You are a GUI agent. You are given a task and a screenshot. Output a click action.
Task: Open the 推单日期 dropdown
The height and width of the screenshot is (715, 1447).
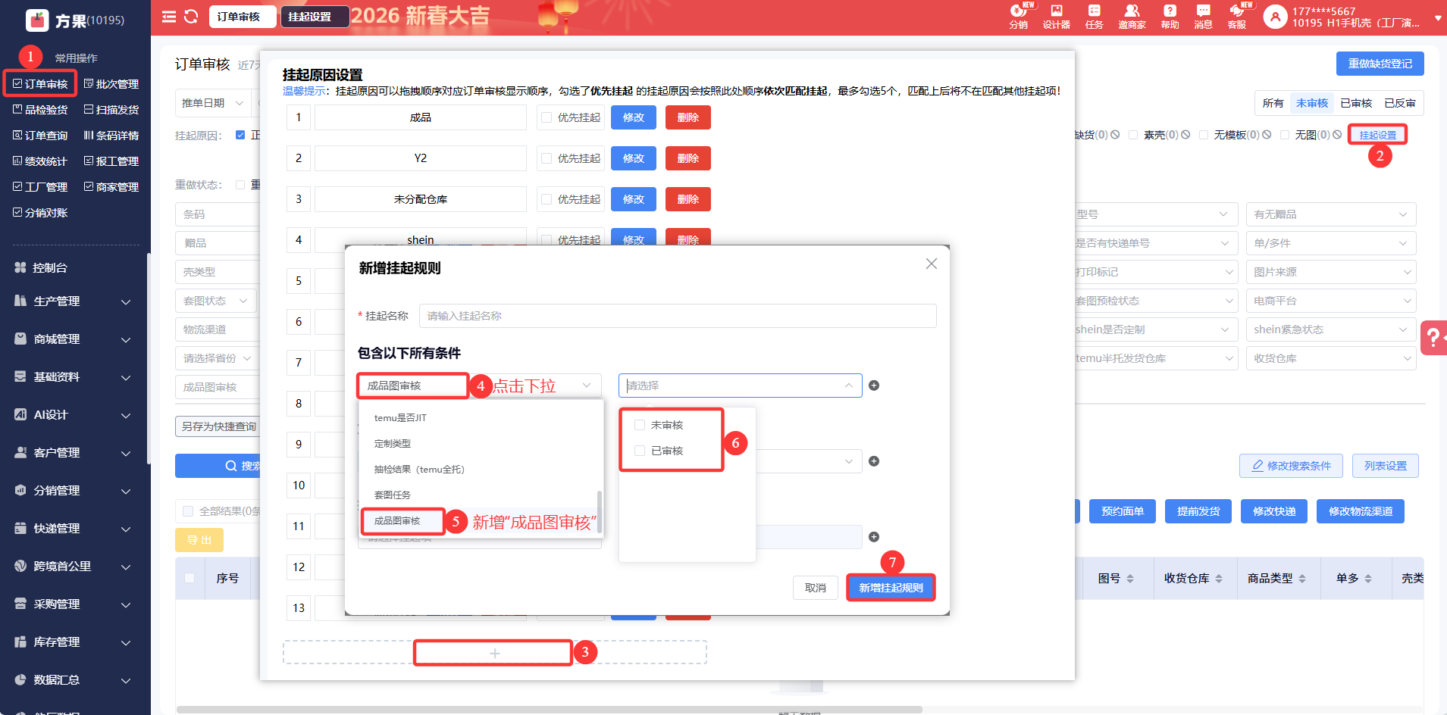coord(213,103)
